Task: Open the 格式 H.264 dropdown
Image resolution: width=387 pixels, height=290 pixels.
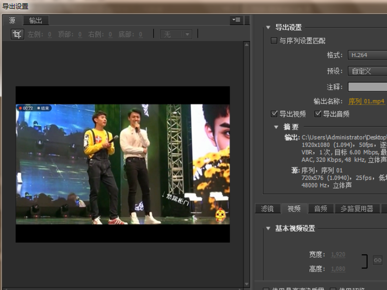Action: pos(367,55)
